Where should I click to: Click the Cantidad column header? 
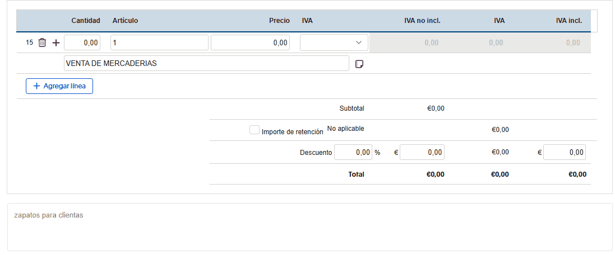(x=86, y=21)
